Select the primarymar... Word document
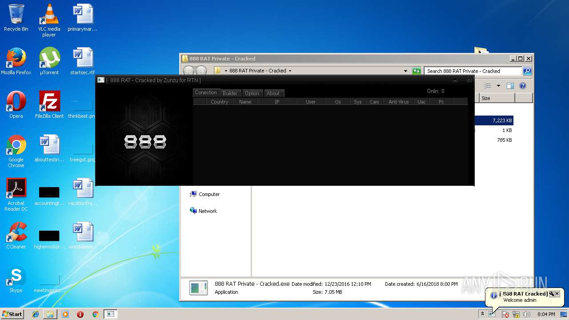The width and height of the screenshot is (569, 320). pos(82,18)
